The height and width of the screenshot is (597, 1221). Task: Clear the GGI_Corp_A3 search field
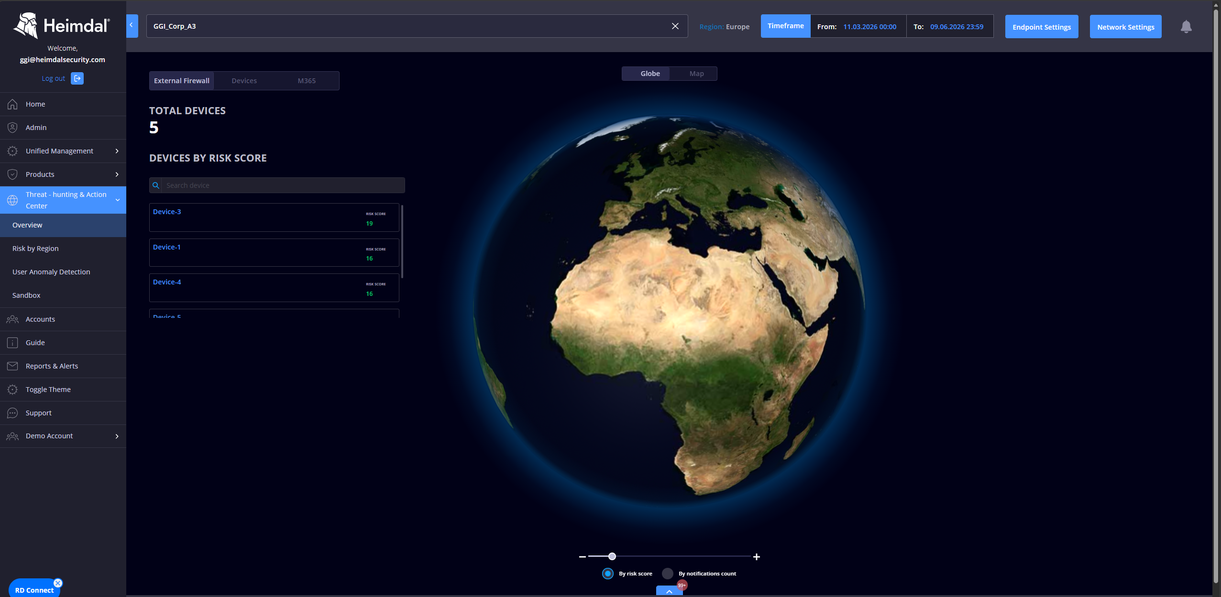(675, 26)
